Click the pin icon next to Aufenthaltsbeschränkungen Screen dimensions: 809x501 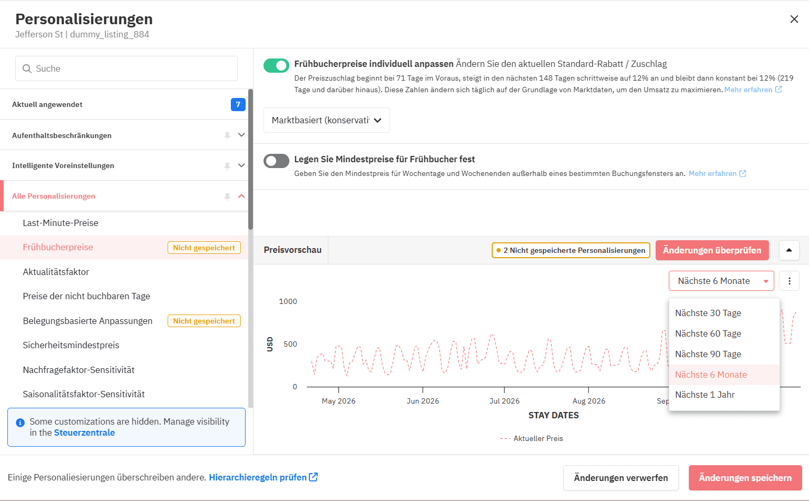coord(227,135)
